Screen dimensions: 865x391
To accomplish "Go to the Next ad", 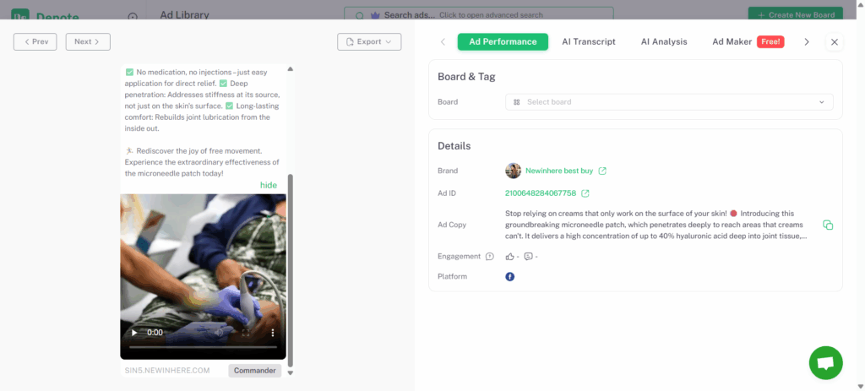I will point(87,41).
